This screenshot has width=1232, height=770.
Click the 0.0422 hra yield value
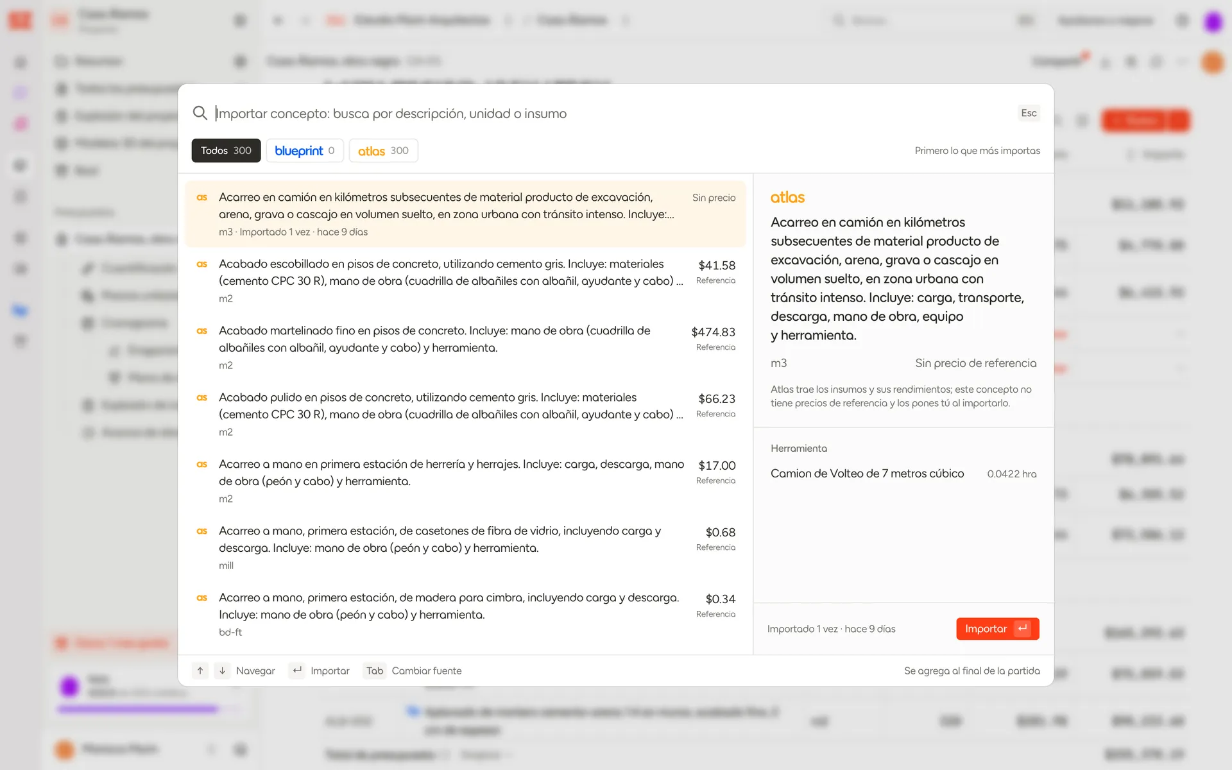point(1011,474)
